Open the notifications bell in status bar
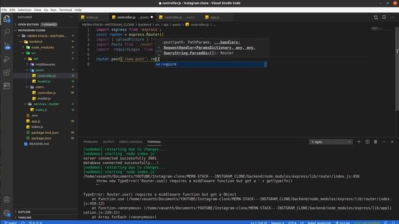Image resolution: width=399 pixels, height=224 pixels. tap(393, 223)
